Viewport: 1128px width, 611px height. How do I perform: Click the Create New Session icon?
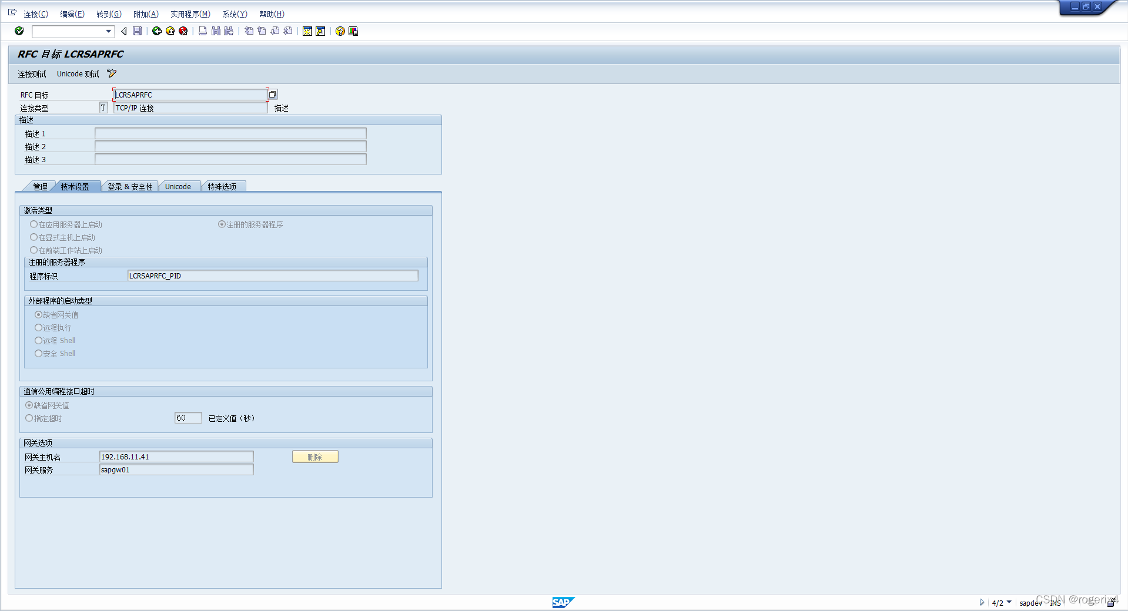pyautogui.click(x=307, y=31)
